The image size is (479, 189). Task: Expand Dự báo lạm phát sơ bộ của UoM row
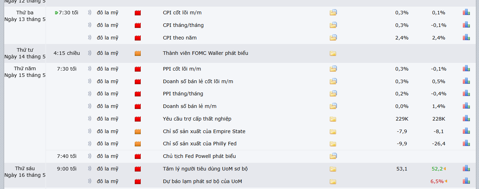333,181
